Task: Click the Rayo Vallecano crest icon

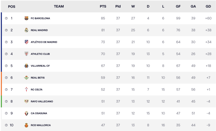Action: click(x=26, y=101)
